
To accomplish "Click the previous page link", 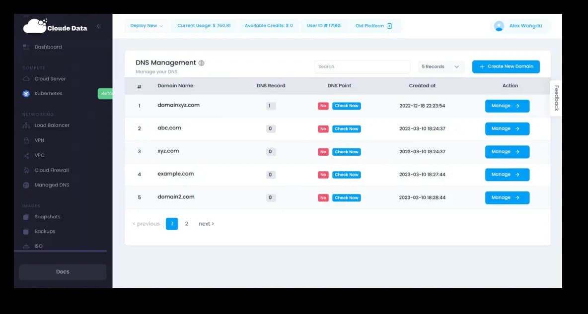I will [146, 224].
